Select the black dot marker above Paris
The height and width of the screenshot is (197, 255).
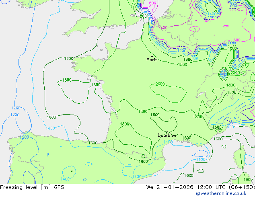[x=152, y=56]
